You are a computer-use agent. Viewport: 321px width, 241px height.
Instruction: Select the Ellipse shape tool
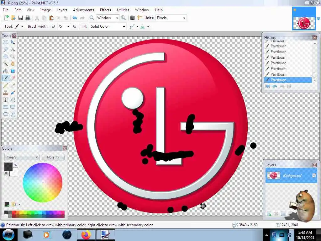[6, 114]
